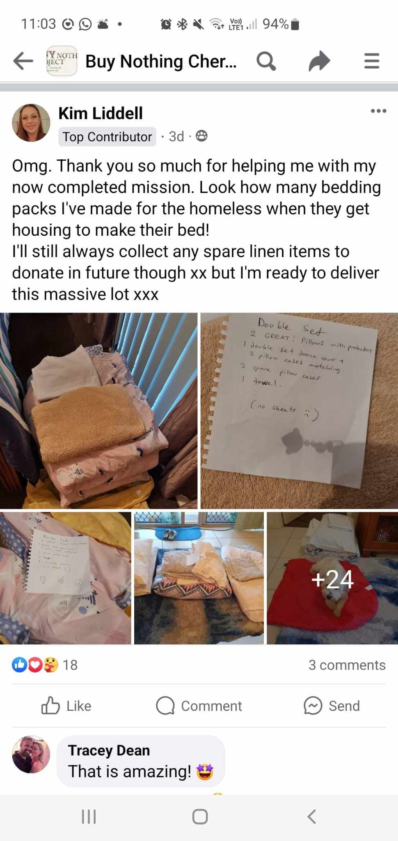Toggle Like on the post
The height and width of the screenshot is (841, 398).
coord(66,706)
